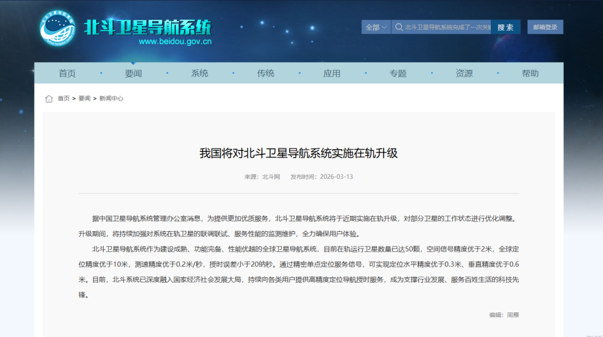The width and height of the screenshot is (603, 337).
Task: Click the 编辑：周雁 editor credit
Action: [504, 315]
